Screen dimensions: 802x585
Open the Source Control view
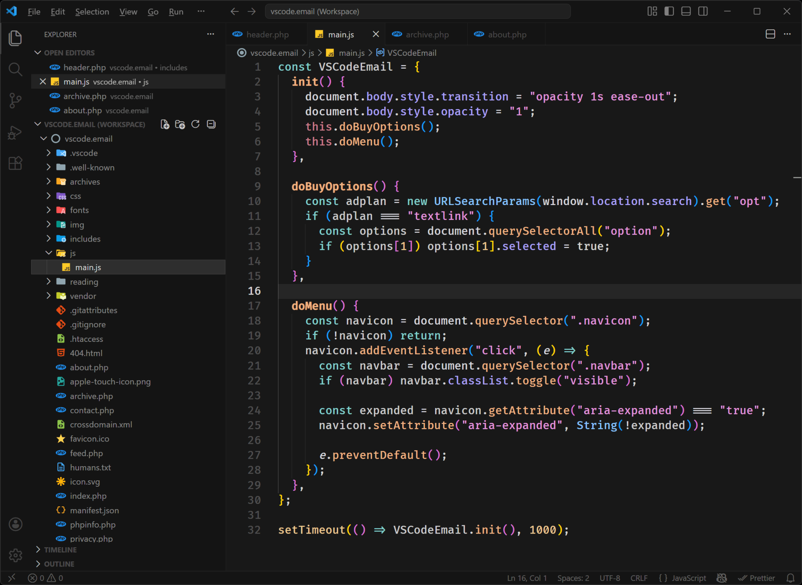click(15, 100)
